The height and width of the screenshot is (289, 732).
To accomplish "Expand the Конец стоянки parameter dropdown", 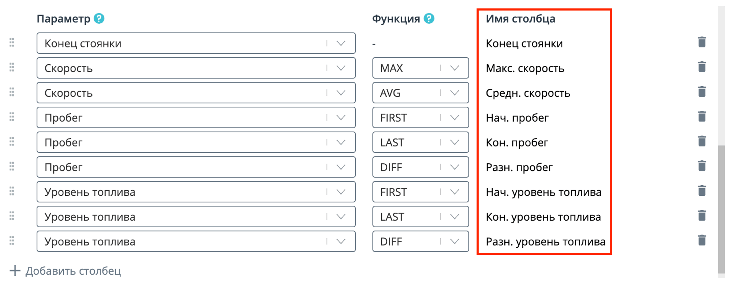I will click(196, 43).
